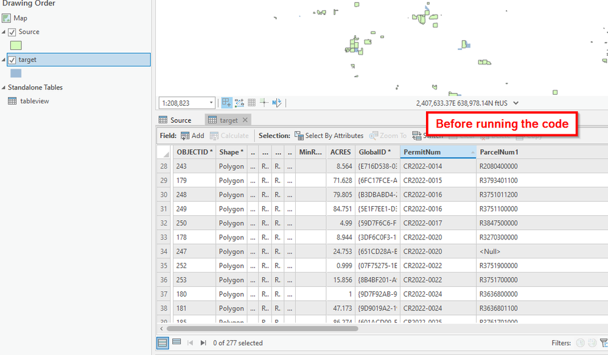This screenshot has height=355, width=608.
Task: Open the map scale dropdown
Action: tap(211, 103)
